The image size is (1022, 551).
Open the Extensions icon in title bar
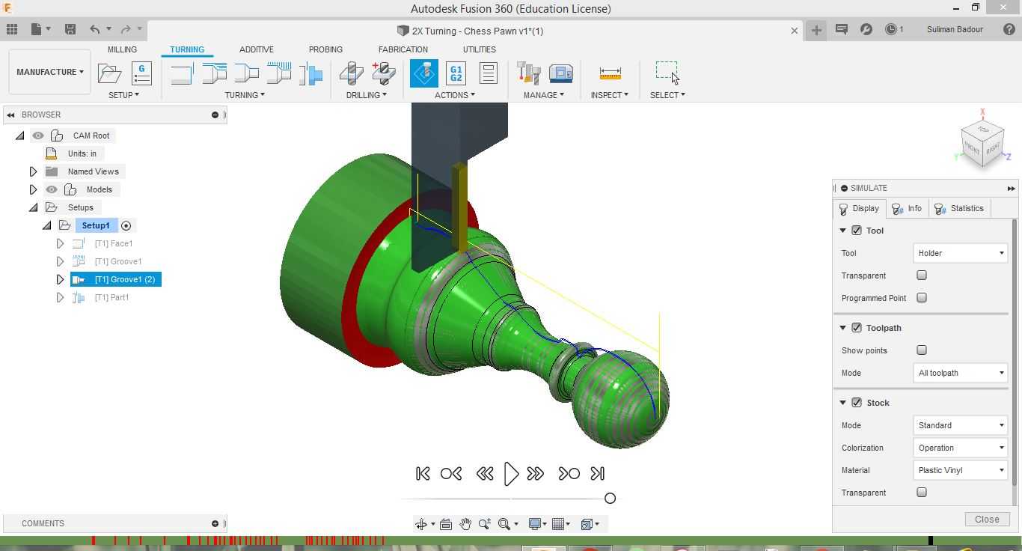(866, 29)
